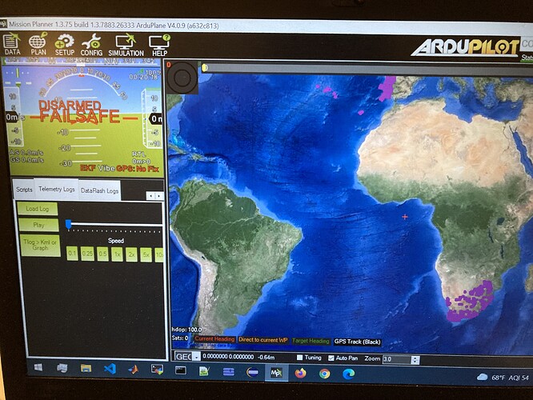Open the DATA flight data screen

click(12, 44)
